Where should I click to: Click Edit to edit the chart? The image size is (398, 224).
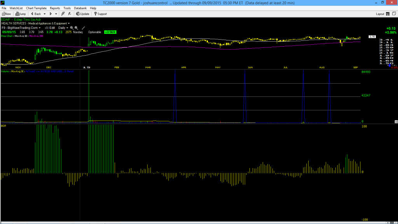50,28
